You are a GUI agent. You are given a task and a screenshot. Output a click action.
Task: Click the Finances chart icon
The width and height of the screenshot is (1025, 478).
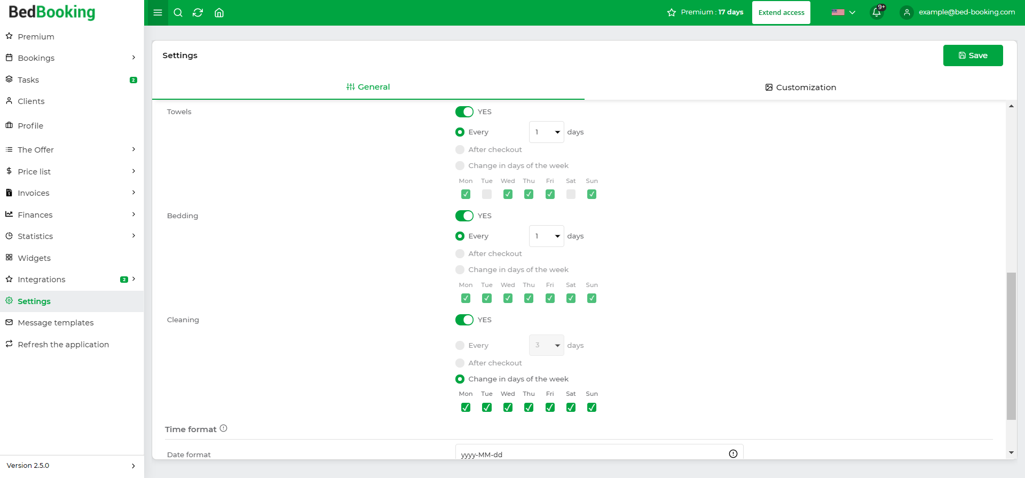tap(9, 214)
